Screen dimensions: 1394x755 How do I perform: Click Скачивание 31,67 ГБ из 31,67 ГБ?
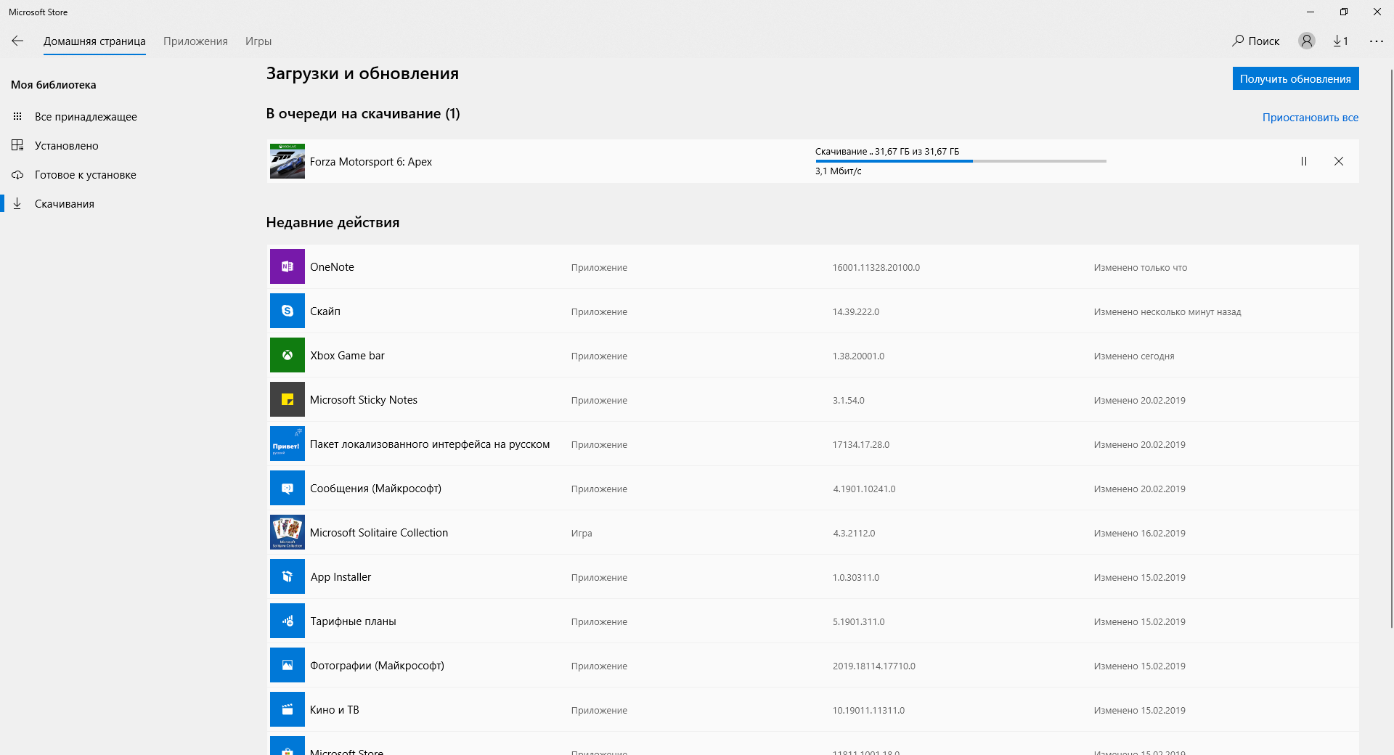(887, 152)
